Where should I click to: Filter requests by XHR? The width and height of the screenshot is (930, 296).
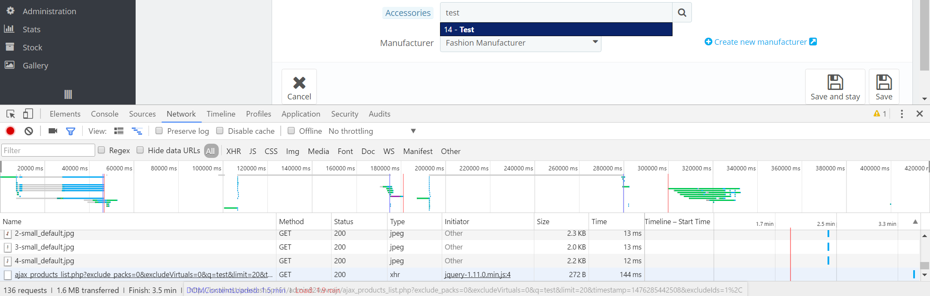(x=233, y=151)
